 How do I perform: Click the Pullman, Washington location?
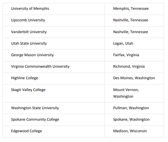pyautogui.click(x=131, y=108)
